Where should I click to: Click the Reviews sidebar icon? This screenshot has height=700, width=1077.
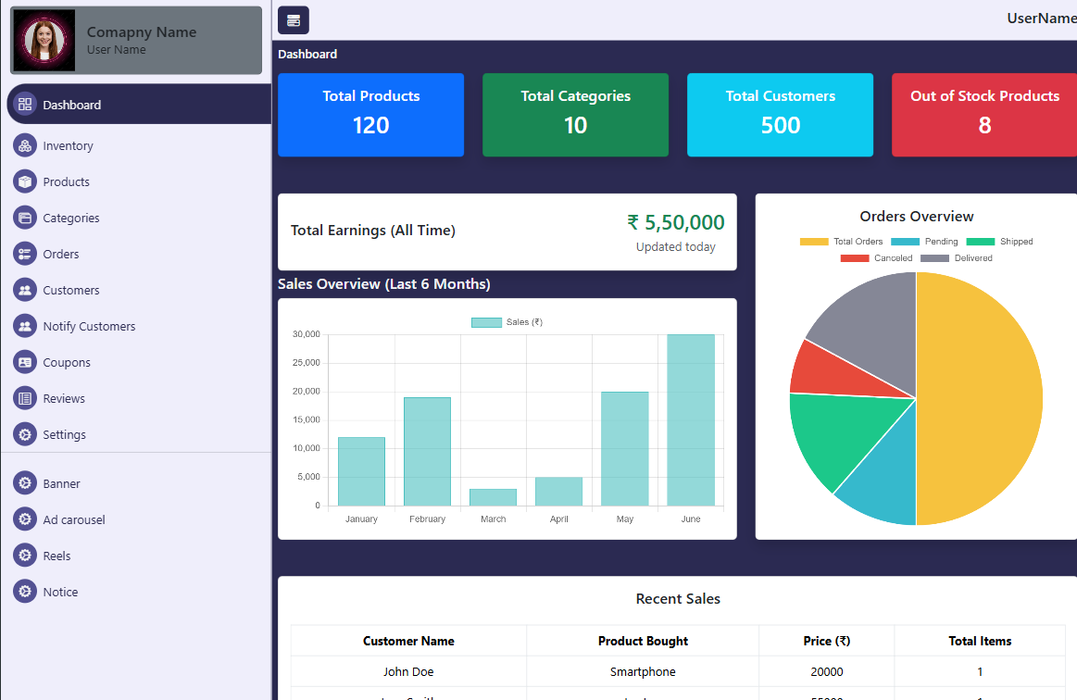[x=25, y=398]
